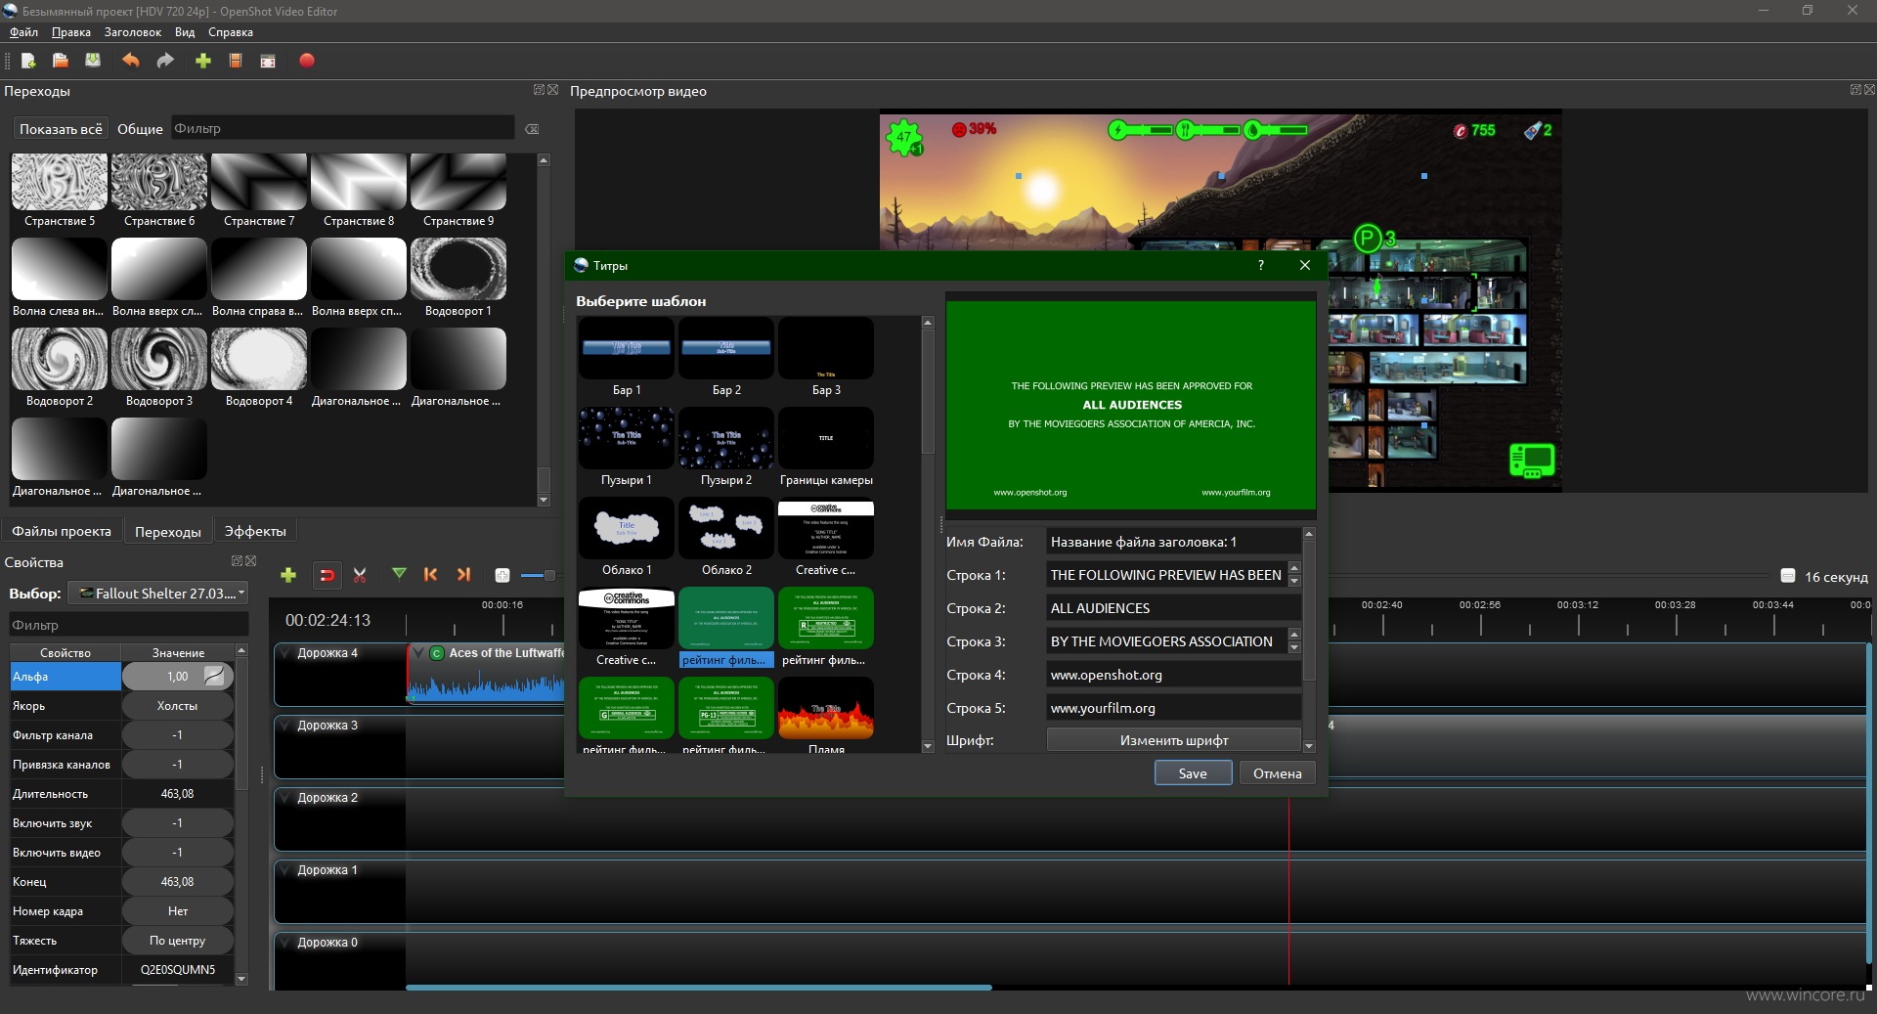Toggle the razor scissors tool

(360, 575)
